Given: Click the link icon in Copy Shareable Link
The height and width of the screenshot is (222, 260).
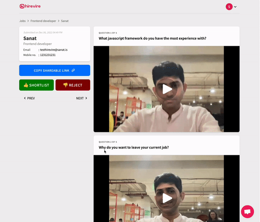Looking at the screenshot, I should pos(73,71).
